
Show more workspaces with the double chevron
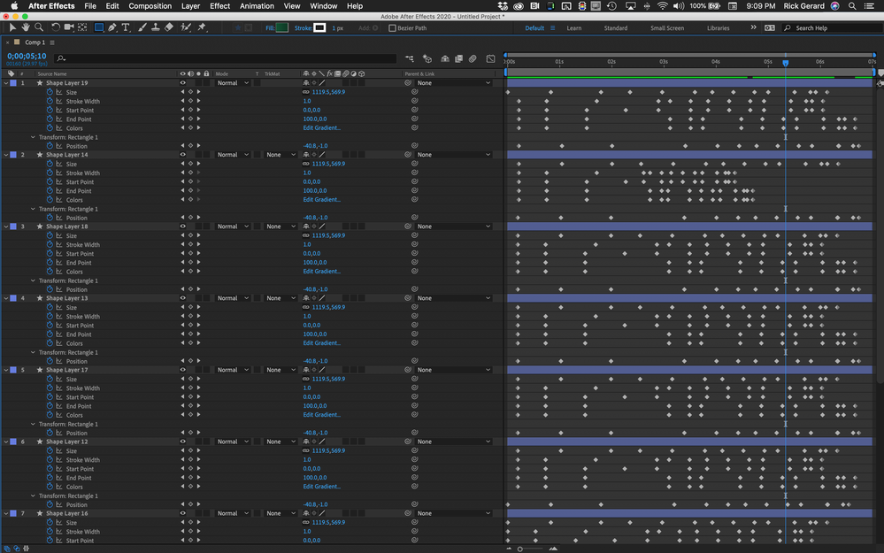click(x=753, y=27)
